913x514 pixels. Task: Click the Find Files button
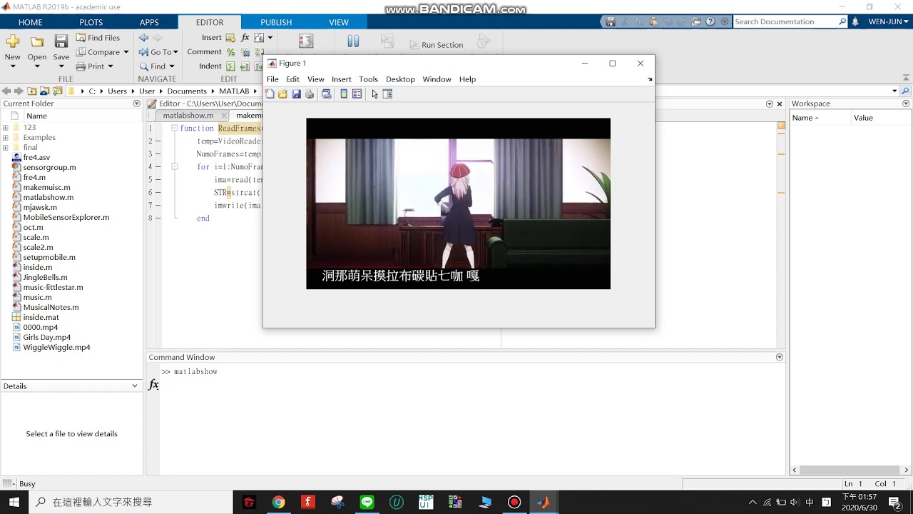(98, 38)
